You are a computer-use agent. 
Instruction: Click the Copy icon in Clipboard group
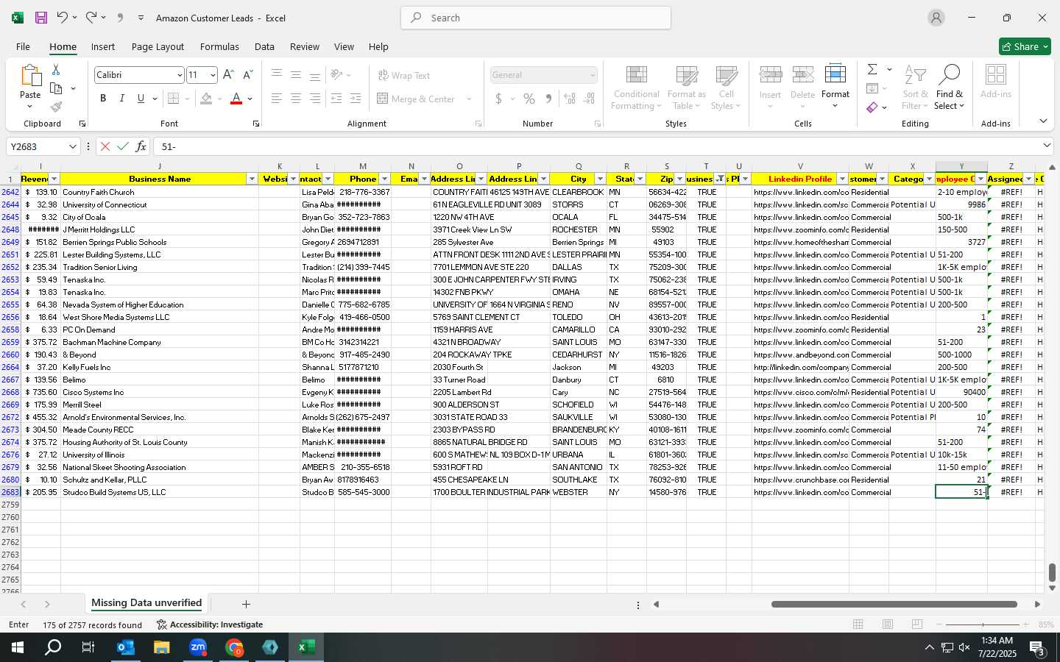tap(56, 88)
